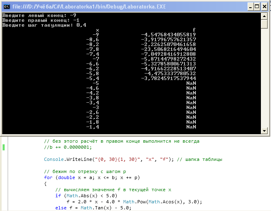Viewport: 271px width, 211px height.
Task: Click the x value -8,6
Action: pos(92,40)
